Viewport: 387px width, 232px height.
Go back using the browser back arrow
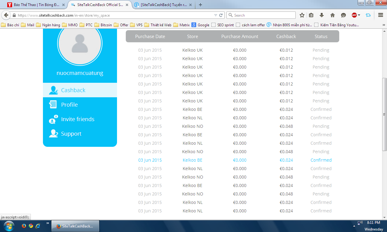(x=6, y=15)
